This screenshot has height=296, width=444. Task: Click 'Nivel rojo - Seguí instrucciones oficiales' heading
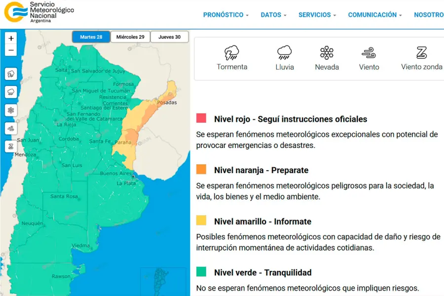[x=291, y=119]
